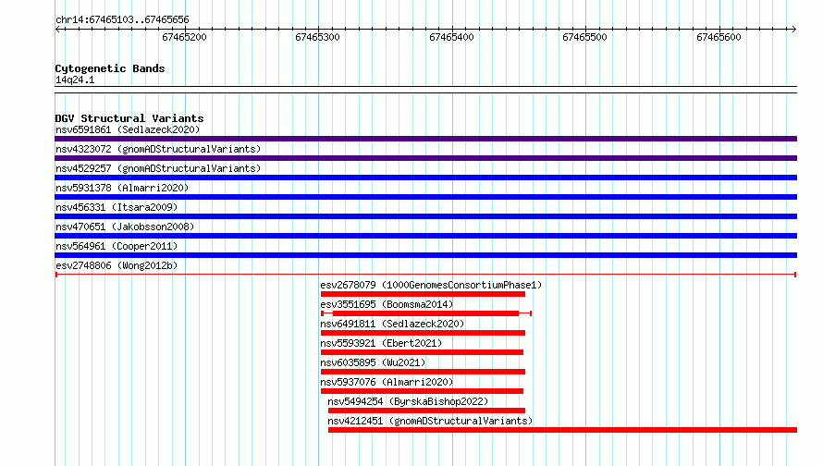Open variant nsv4212451 (gnomADStructuralVariants) label
This screenshot has width=823, height=466.
(x=430, y=421)
